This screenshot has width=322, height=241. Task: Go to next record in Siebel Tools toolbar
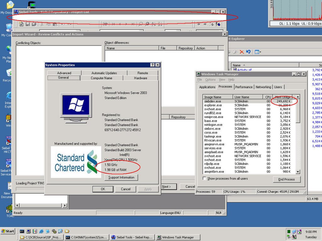126,24
